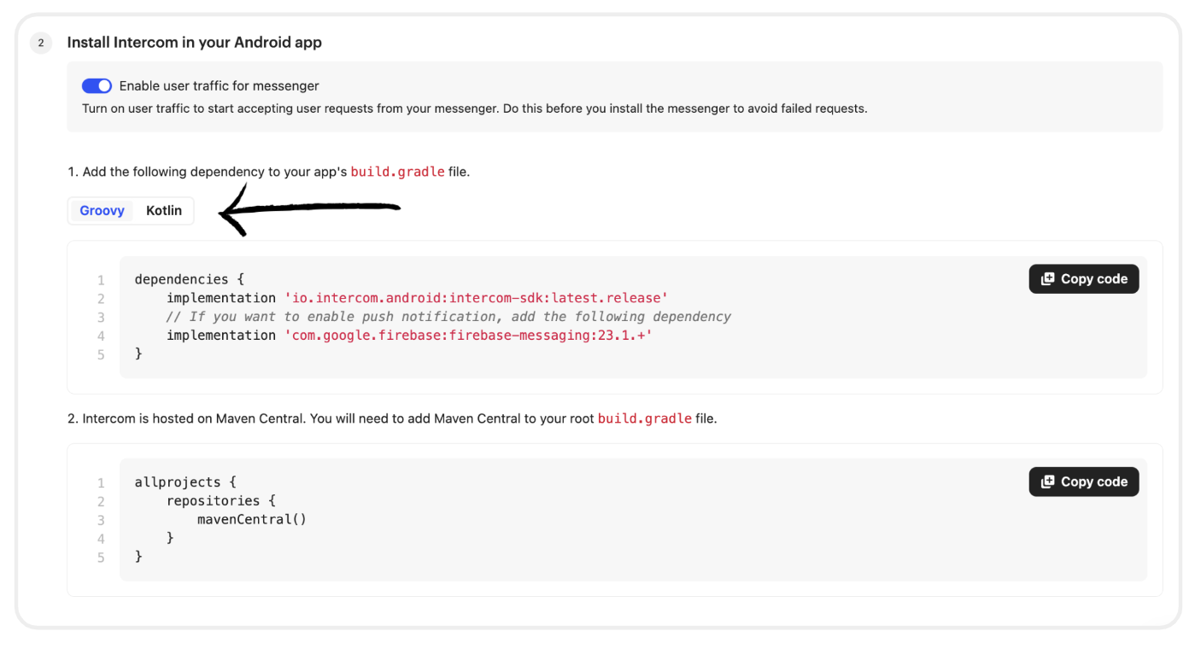Click the copy icon in dependencies Copy code button
This screenshot has width=1201, height=649.
1047,279
